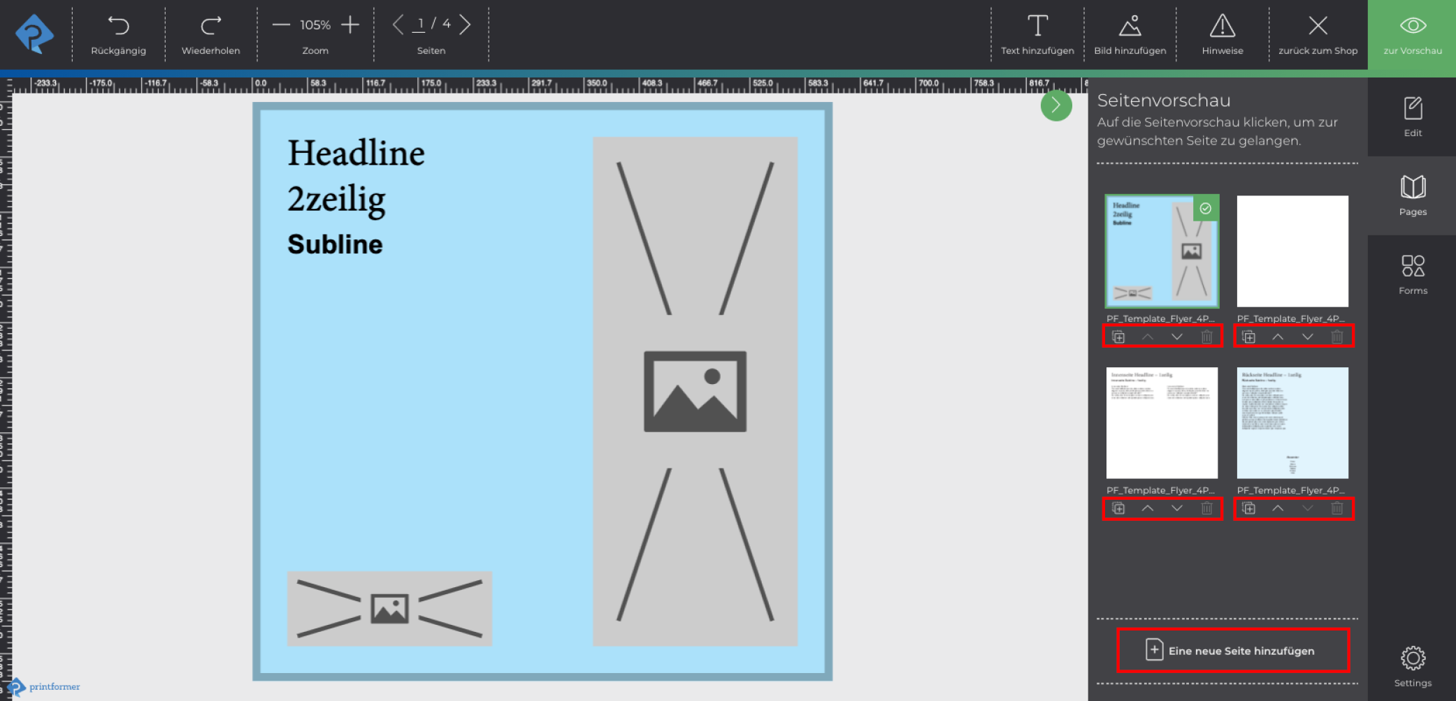This screenshot has height=701, width=1456.
Task: Switch to the Edit tab
Action: coord(1412,117)
